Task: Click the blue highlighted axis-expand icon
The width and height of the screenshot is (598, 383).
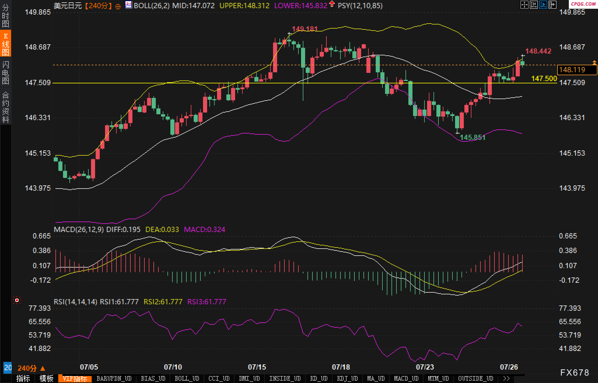Action: click(x=543, y=5)
